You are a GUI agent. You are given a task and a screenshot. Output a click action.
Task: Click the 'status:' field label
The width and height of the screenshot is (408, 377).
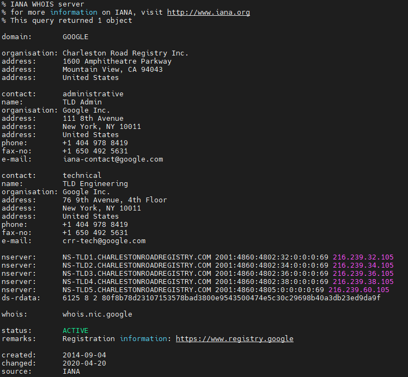(x=17, y=331)
